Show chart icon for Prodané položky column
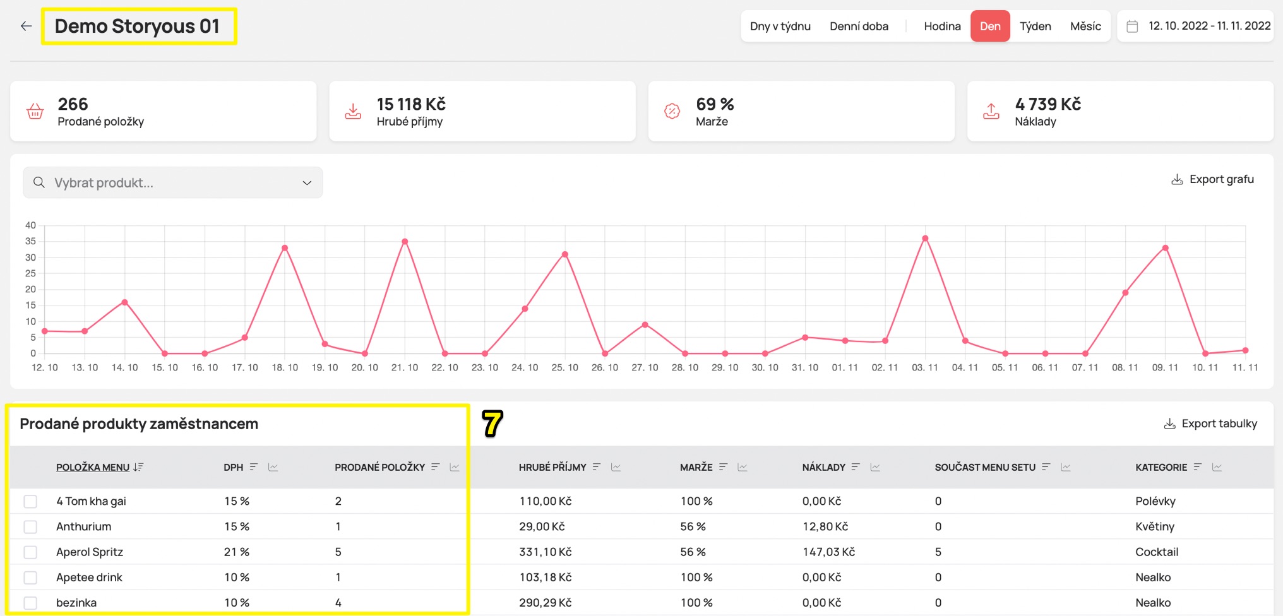1283x616 pixels. click(x=455, y=467)
